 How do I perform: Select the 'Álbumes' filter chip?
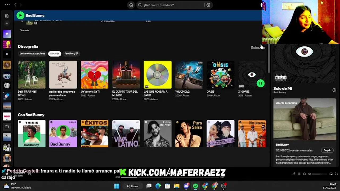point(55,54)
